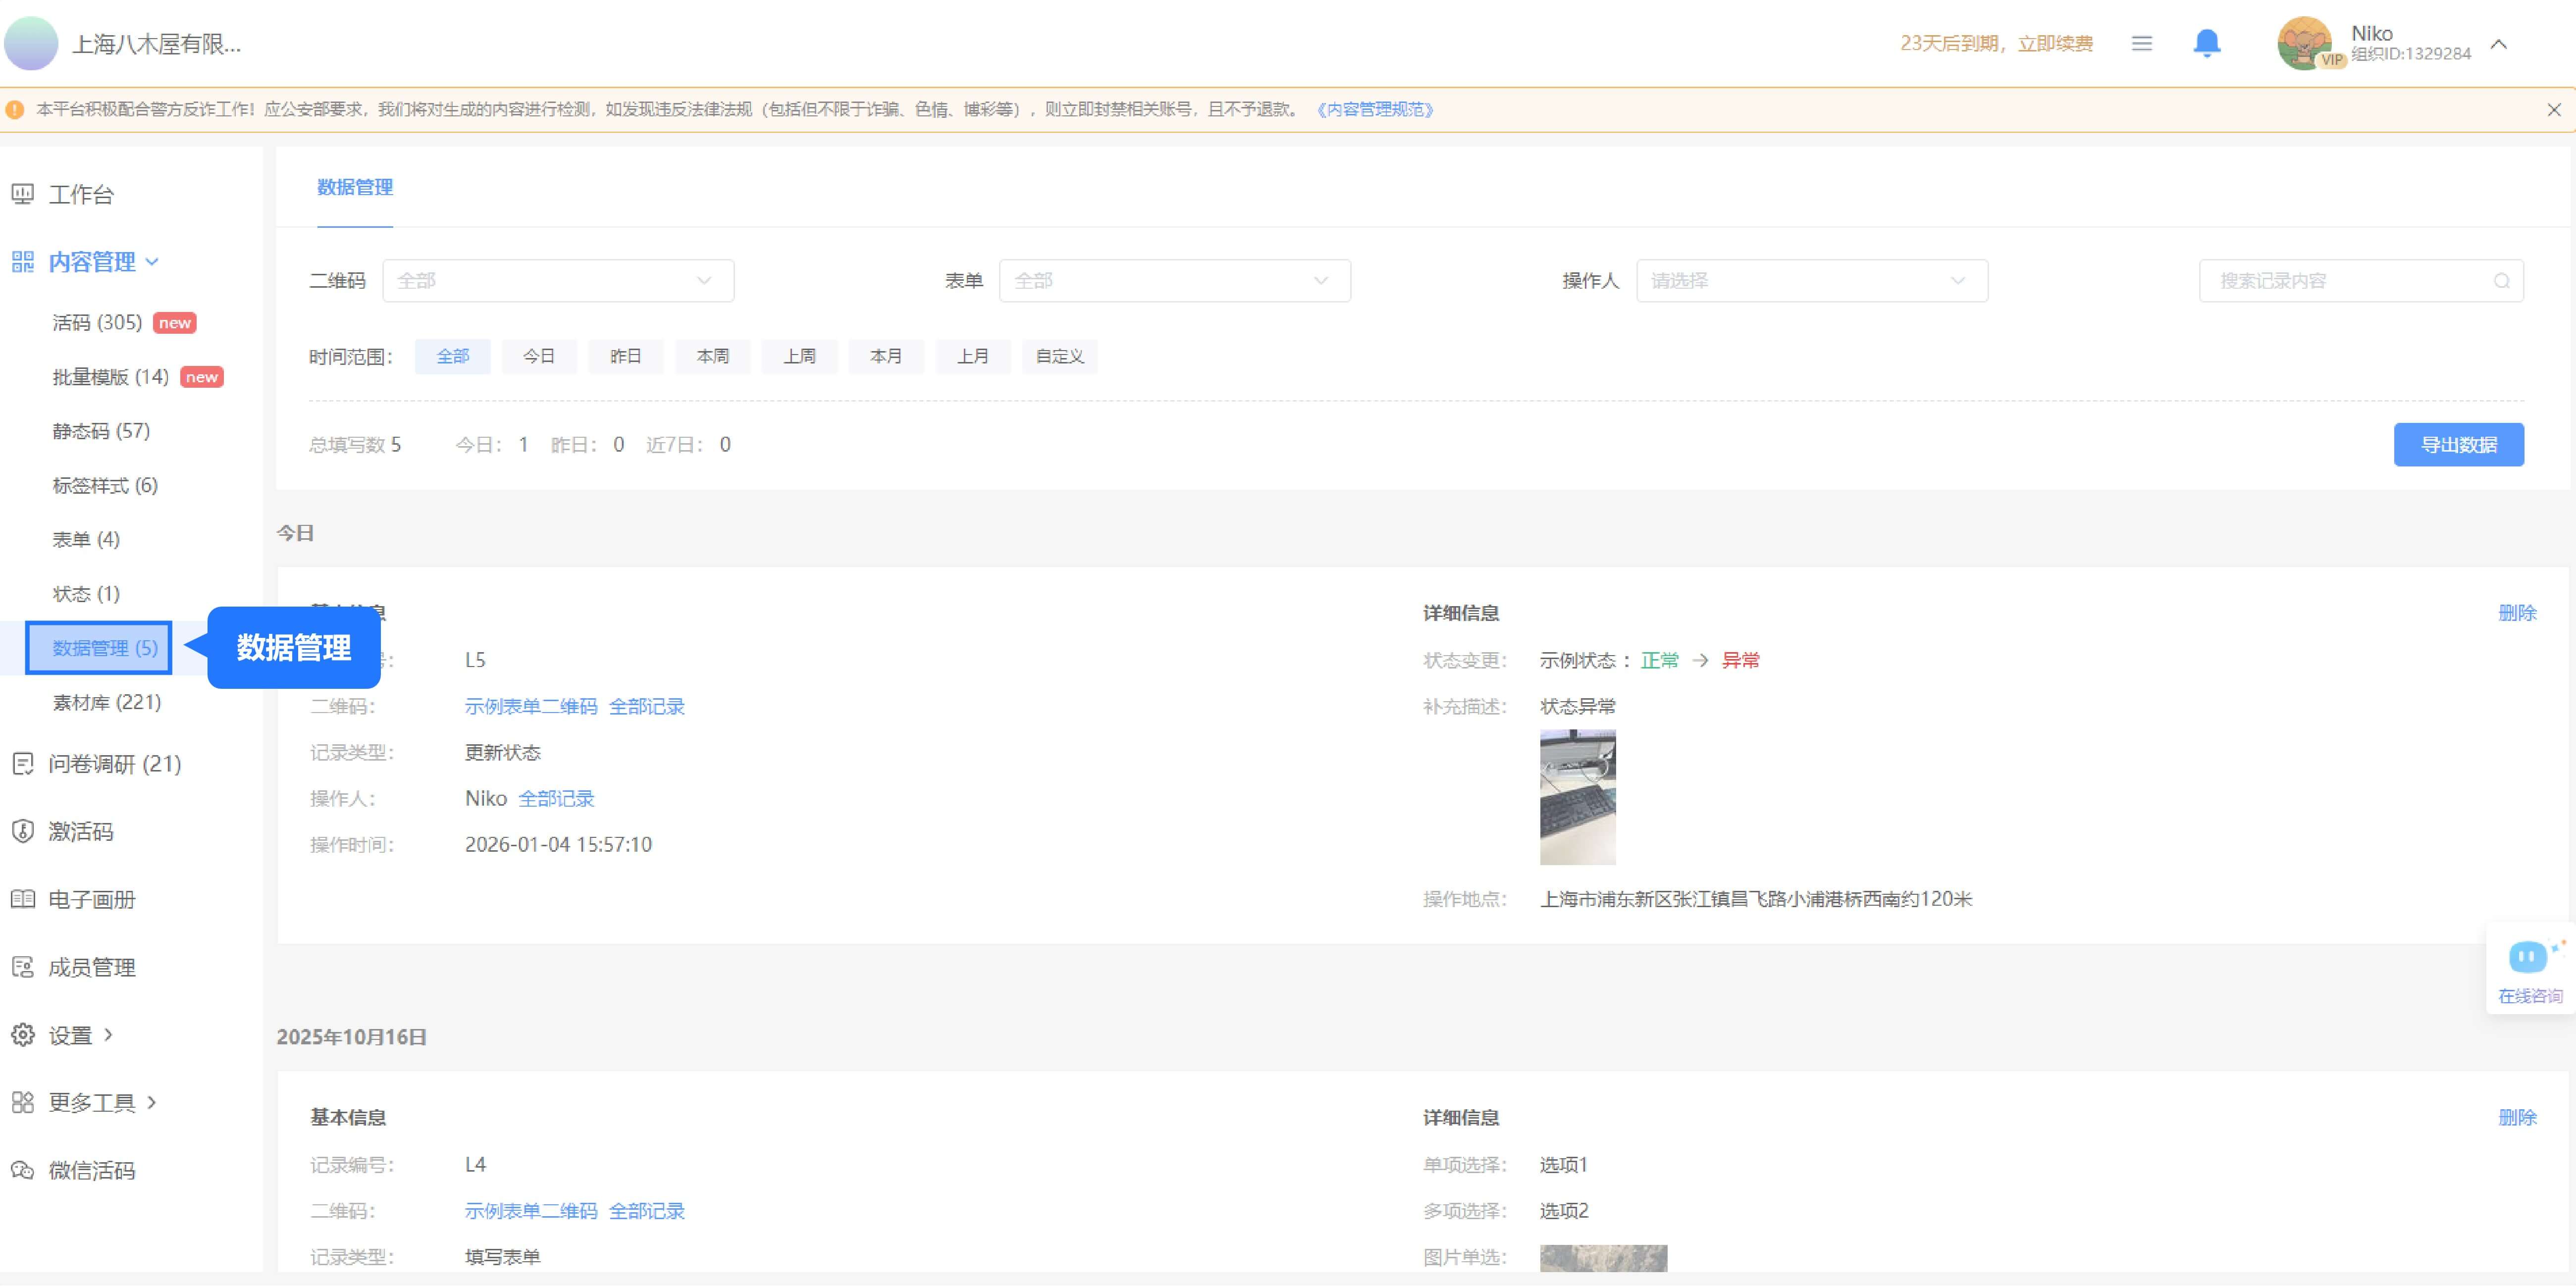The image size is (2576, 1286).
Task: Open 电子画册 book icon
Action: (x=22, y=899)
